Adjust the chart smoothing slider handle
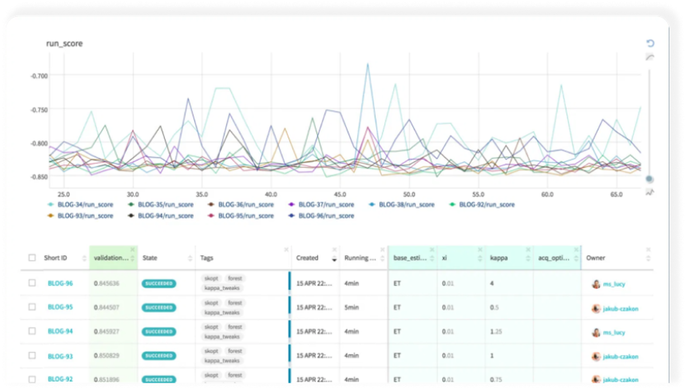This screenshot has height=389, width=686. click(650, 179)
